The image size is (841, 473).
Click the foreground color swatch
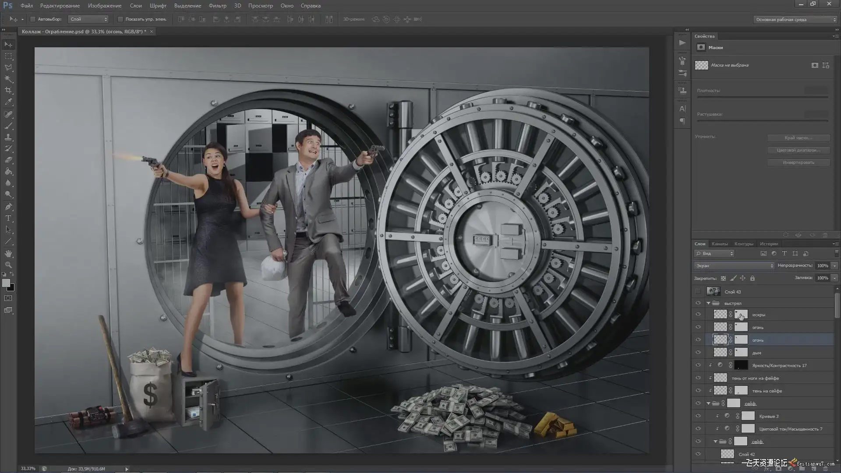click(6, 283)
